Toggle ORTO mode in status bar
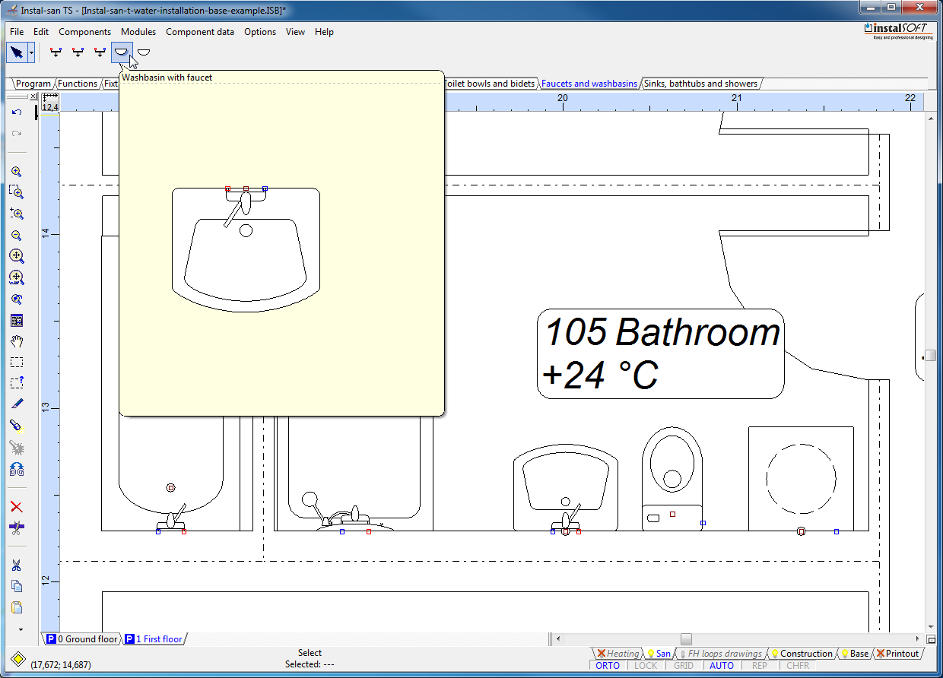Image resolution: width=943 pixels, height=678 pixels. (x=608, y=666)
